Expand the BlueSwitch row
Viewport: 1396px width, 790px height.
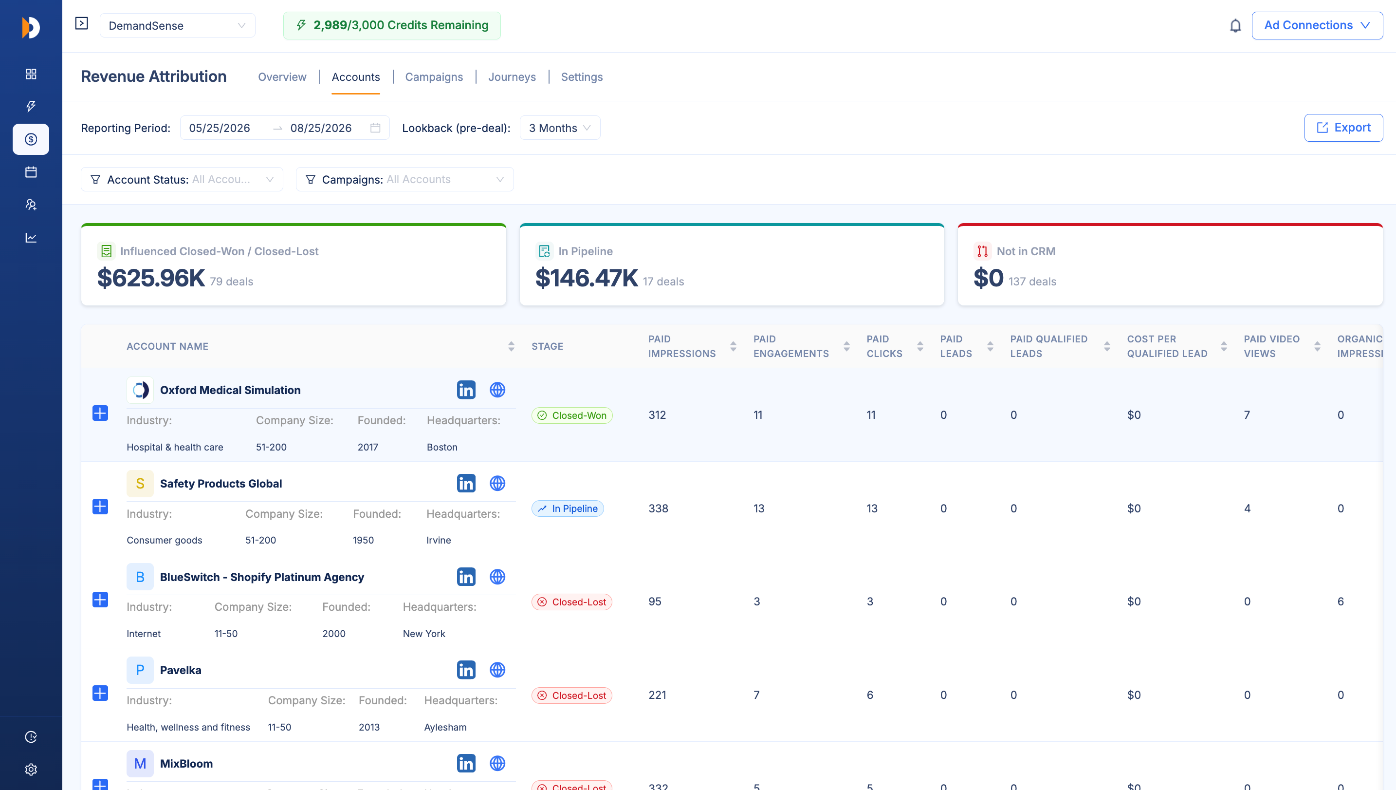[100, 600]
